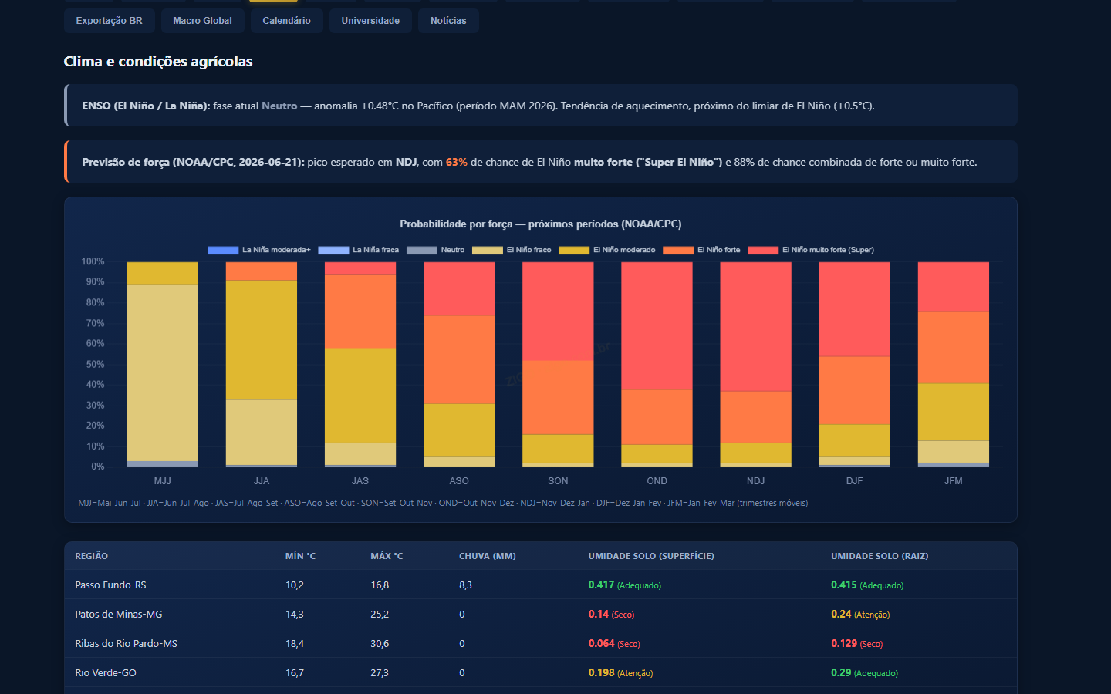
Task: Select the Universidade tab
Action: [x=370, y=21]
